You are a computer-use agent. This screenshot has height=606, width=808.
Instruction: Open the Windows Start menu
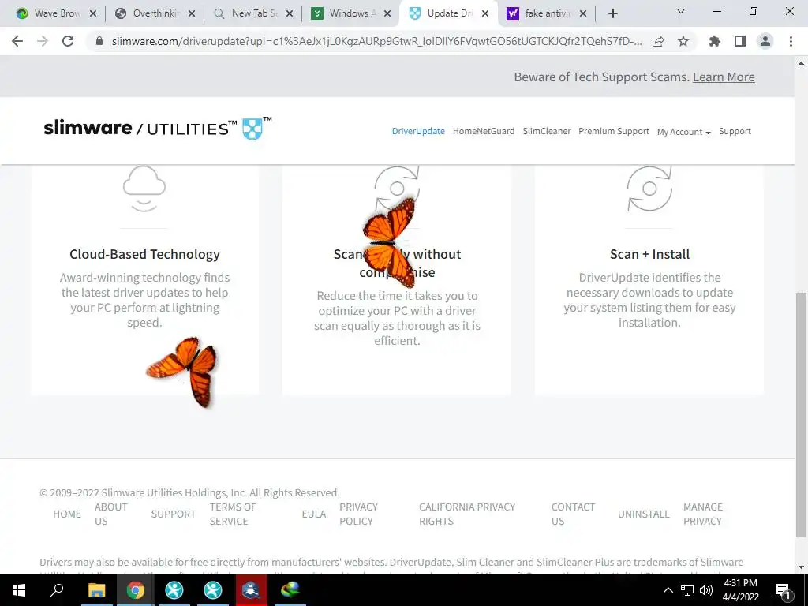point(19,590)
